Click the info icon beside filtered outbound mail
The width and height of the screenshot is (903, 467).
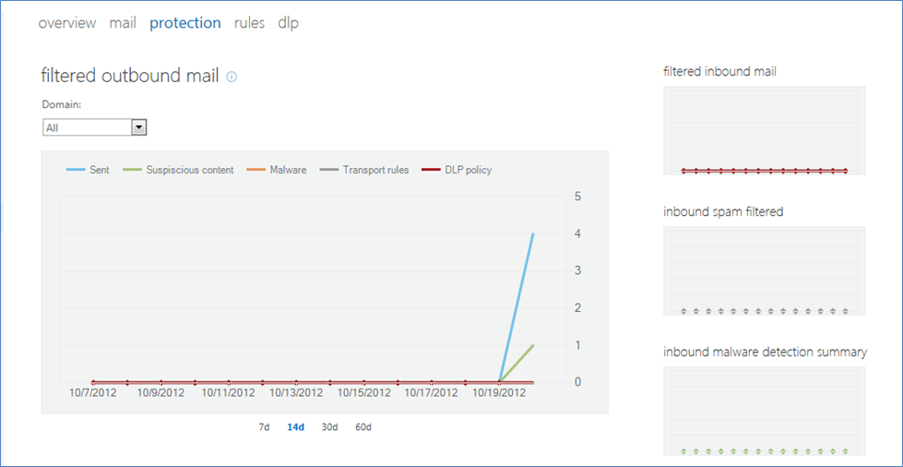[232, 77]
